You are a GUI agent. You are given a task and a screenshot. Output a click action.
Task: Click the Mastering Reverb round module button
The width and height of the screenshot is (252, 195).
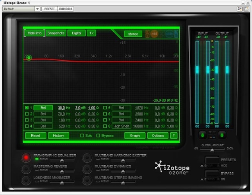[x=26, y=169]
